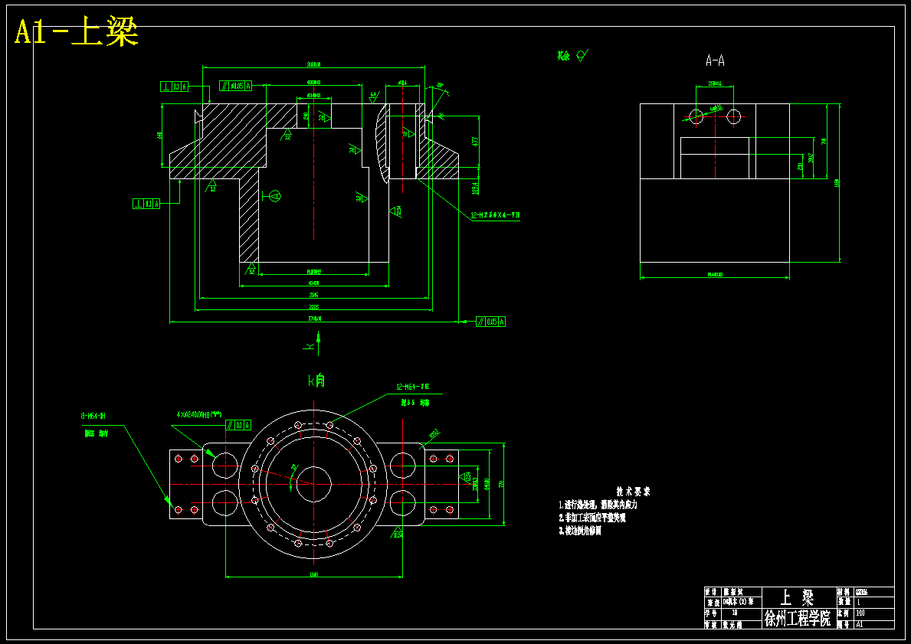The image size is (911, 644).
Task: Select technical requirement line 1 text
Action: [598, 505]
